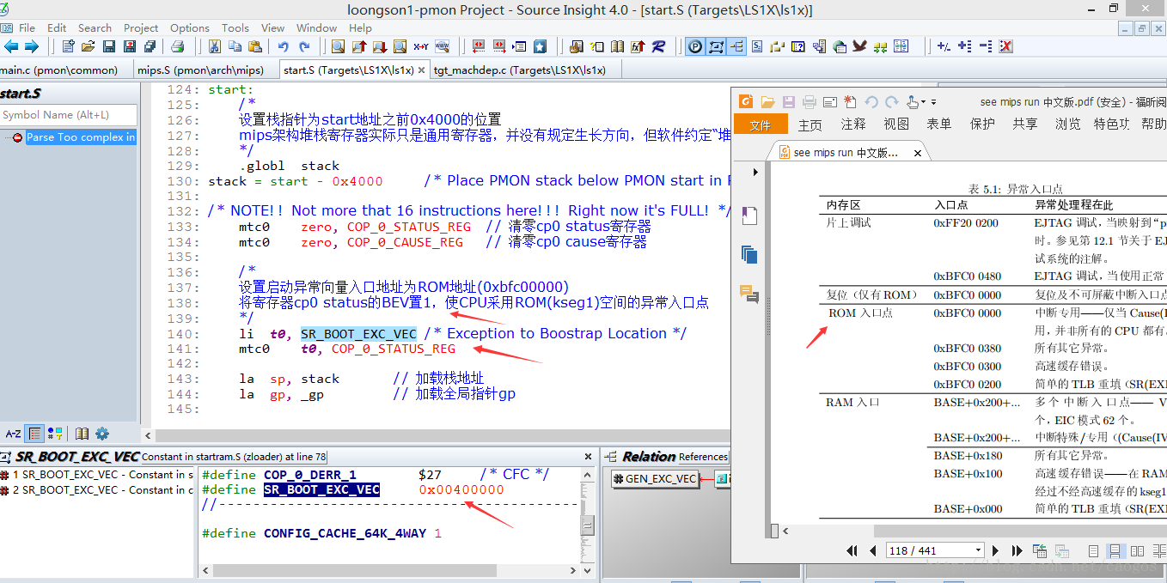This screenshot has width=1167, height=583.
Task: Click CONFIG_CACHE_64K_4WAY in context code view
Action: [x=345, y=533]
